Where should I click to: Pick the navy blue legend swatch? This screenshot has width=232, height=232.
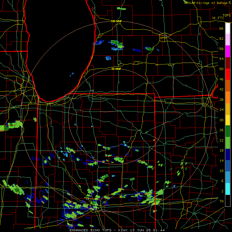pos(228,154)
